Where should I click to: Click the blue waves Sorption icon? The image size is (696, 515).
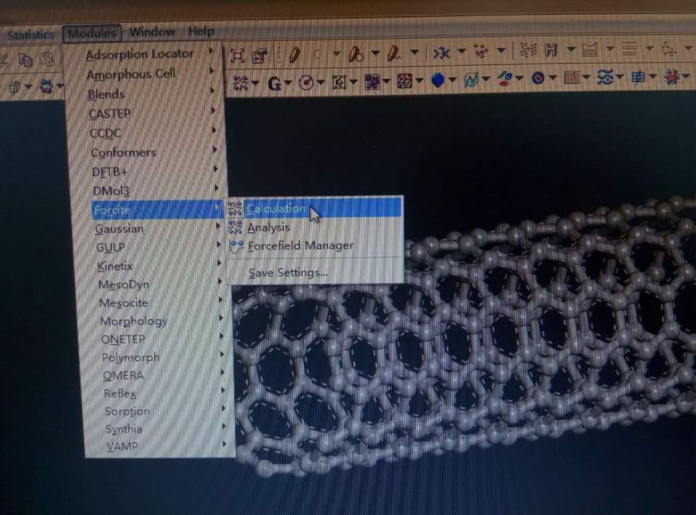coord(605,77)
